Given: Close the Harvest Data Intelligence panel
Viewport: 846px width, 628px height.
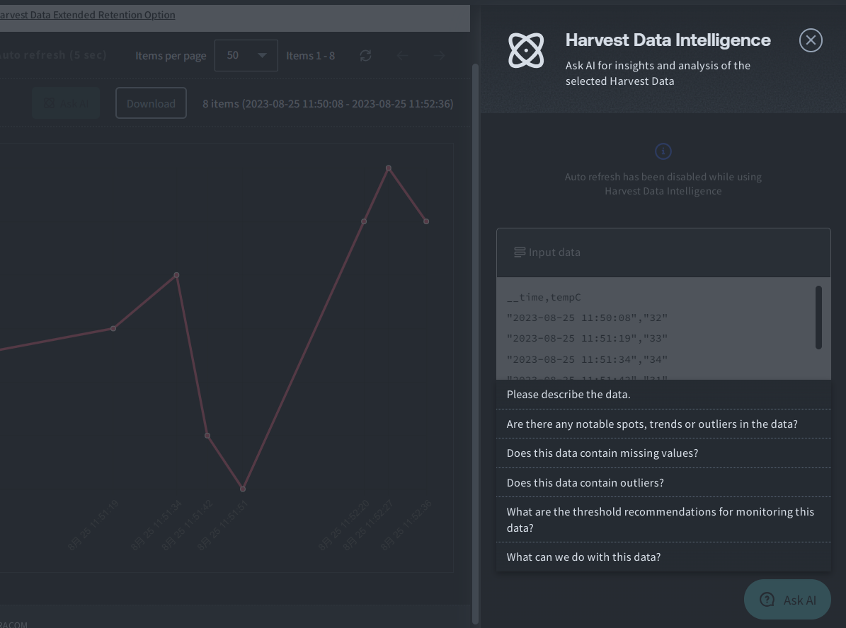Looking at the screenshot, I should point(811,40).
